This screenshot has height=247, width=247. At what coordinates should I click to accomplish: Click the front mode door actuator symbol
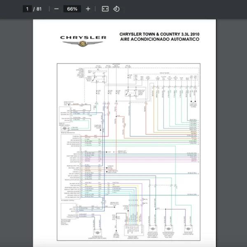pyautogui.click(x=190, y=229)
